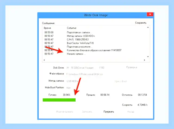
Task: Select log row 'Boot Sector: WinVista/7/8'
Action: 96,43
